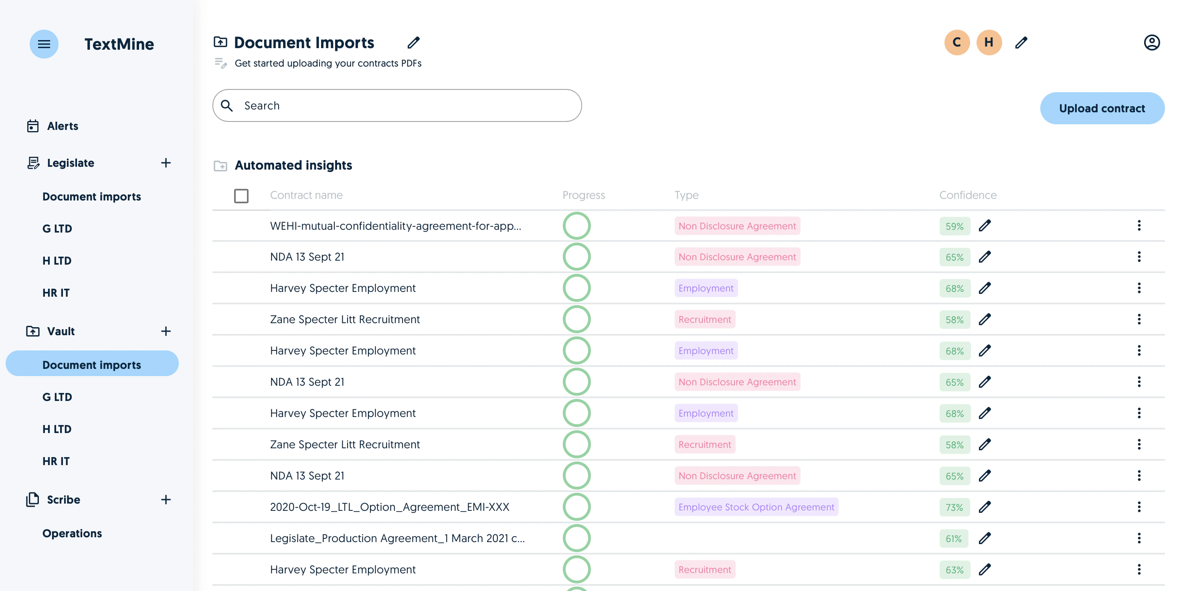Viewport: 1193px width, 591px height.
Task: Open the user profile account icon
Action: 1152,43
